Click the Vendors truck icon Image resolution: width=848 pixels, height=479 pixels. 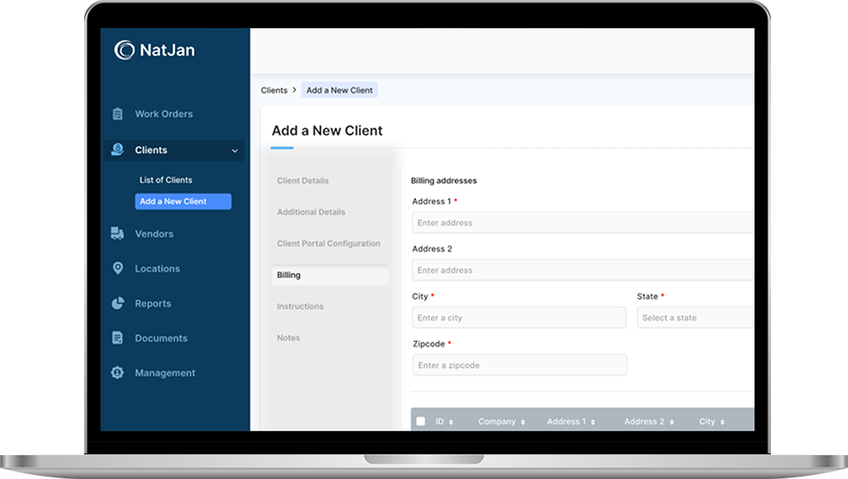(117, 234)
